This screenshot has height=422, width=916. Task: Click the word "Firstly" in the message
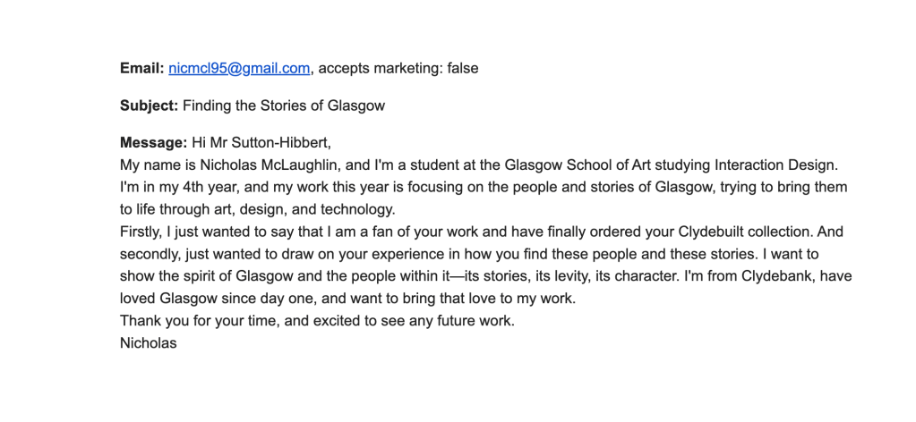click(141, 232)
